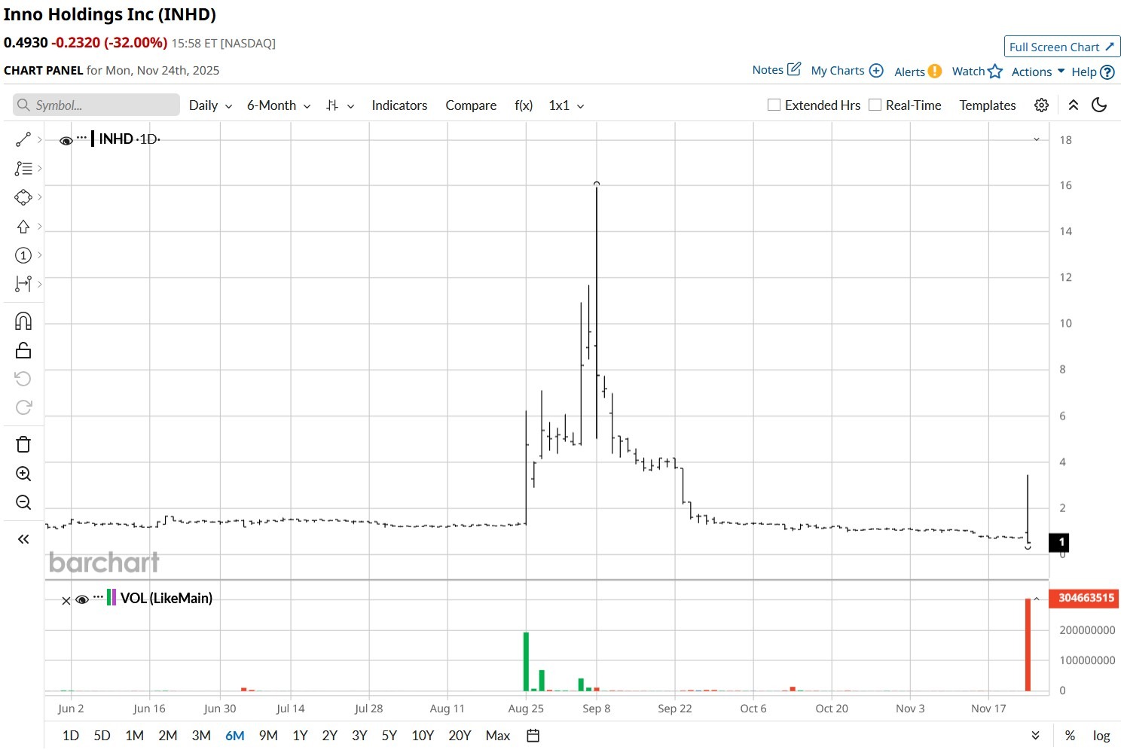1124x750 pixels.
Task: Click the Notes link
Action: tap(768, 70)
